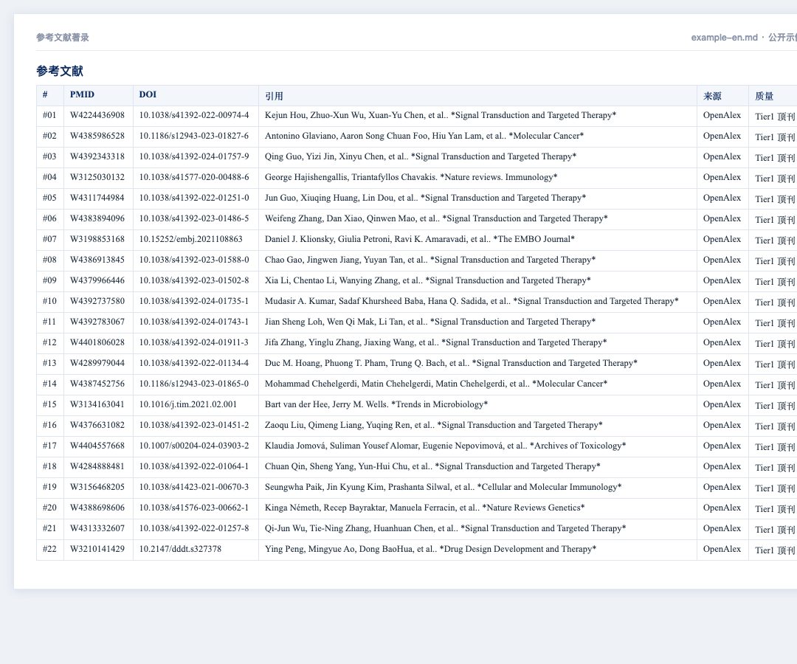The height and width of the screenshot is (664, 797).
Task: Select DOI 10.1038/s41392-023-01486-5
Action: [x=194, y=218]
